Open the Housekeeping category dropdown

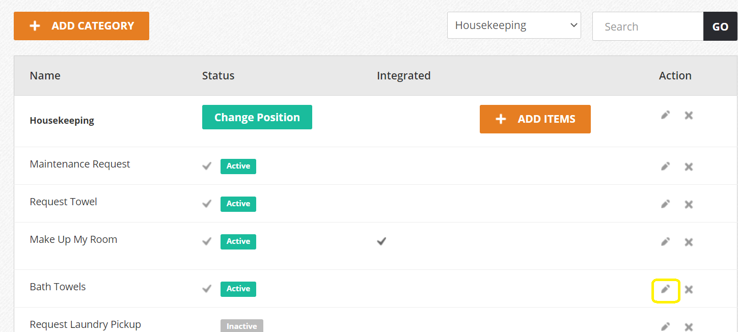click(x=514, y=25)
